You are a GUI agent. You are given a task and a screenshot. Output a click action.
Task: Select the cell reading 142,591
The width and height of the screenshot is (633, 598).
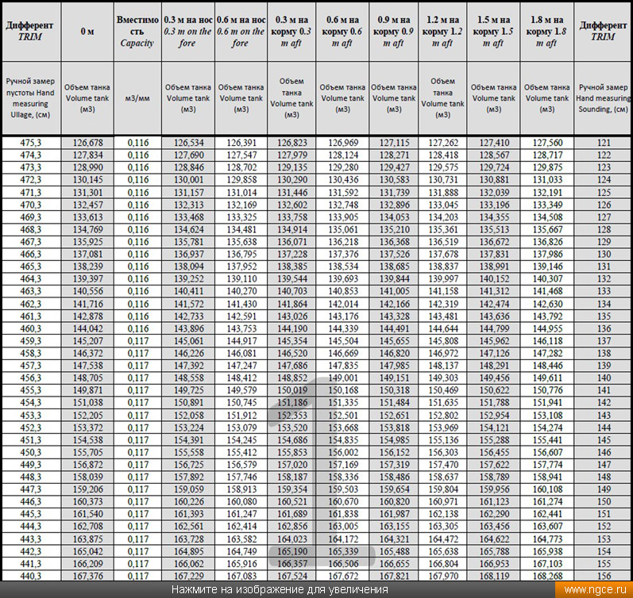tap(241, 316)
